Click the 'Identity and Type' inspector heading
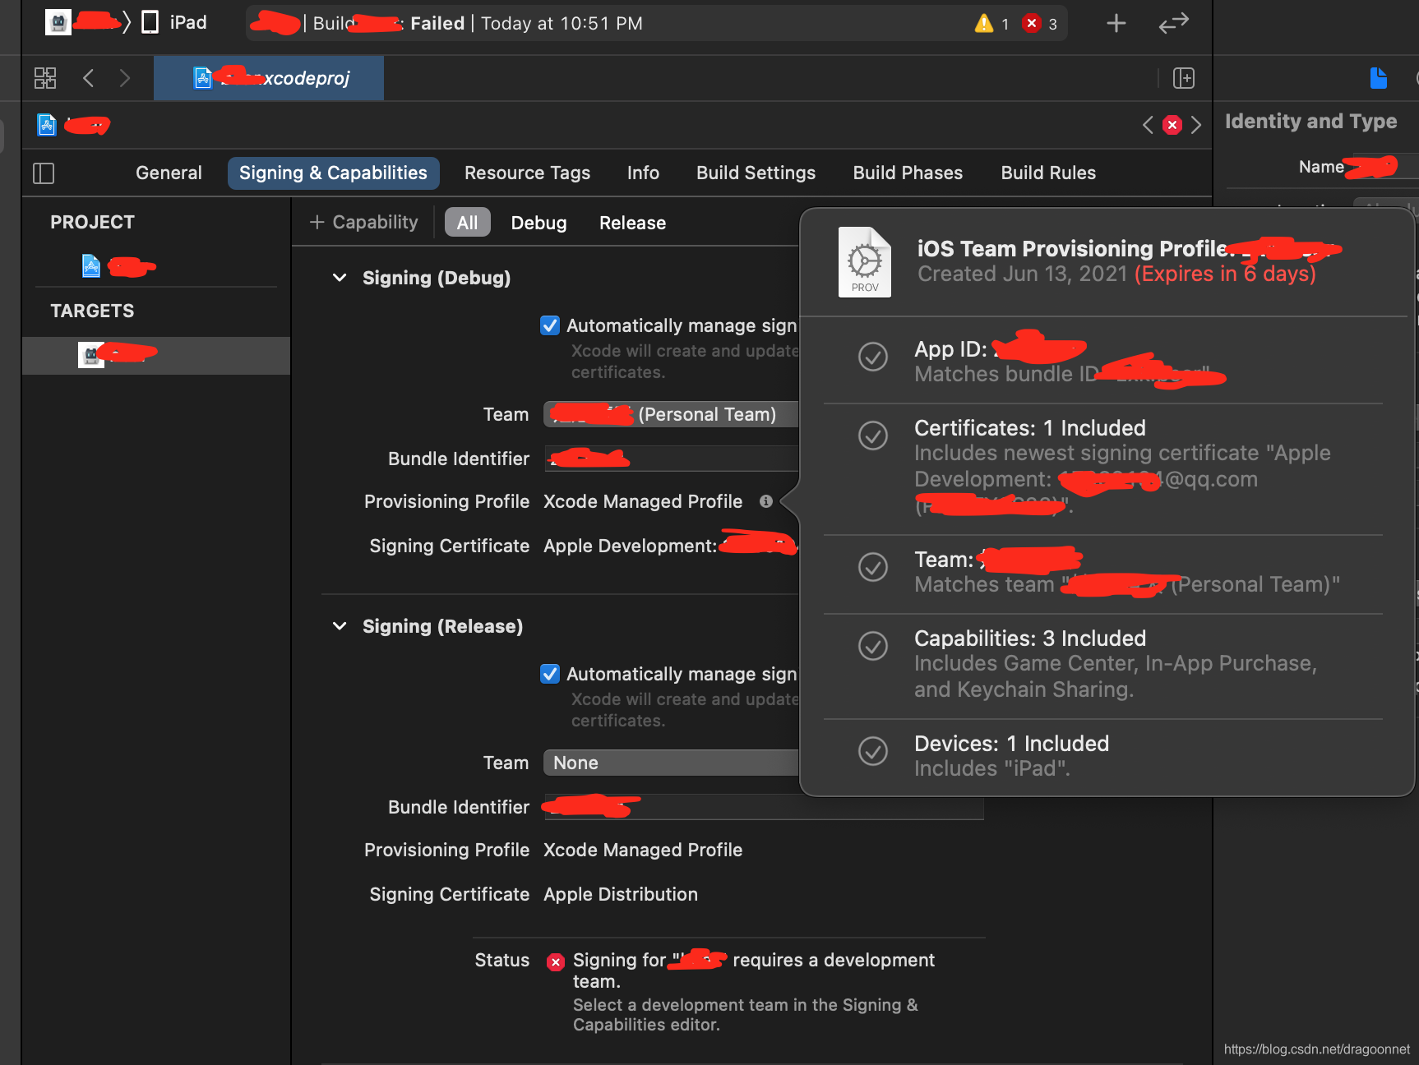1419x1065 pixels. click(x=1310, y=122)
